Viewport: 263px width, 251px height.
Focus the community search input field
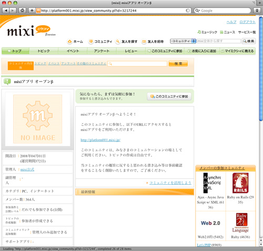click(137, 64)
